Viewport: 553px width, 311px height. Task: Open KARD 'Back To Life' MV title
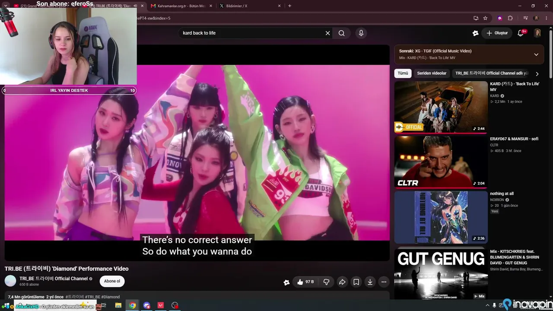coord(515,87)
